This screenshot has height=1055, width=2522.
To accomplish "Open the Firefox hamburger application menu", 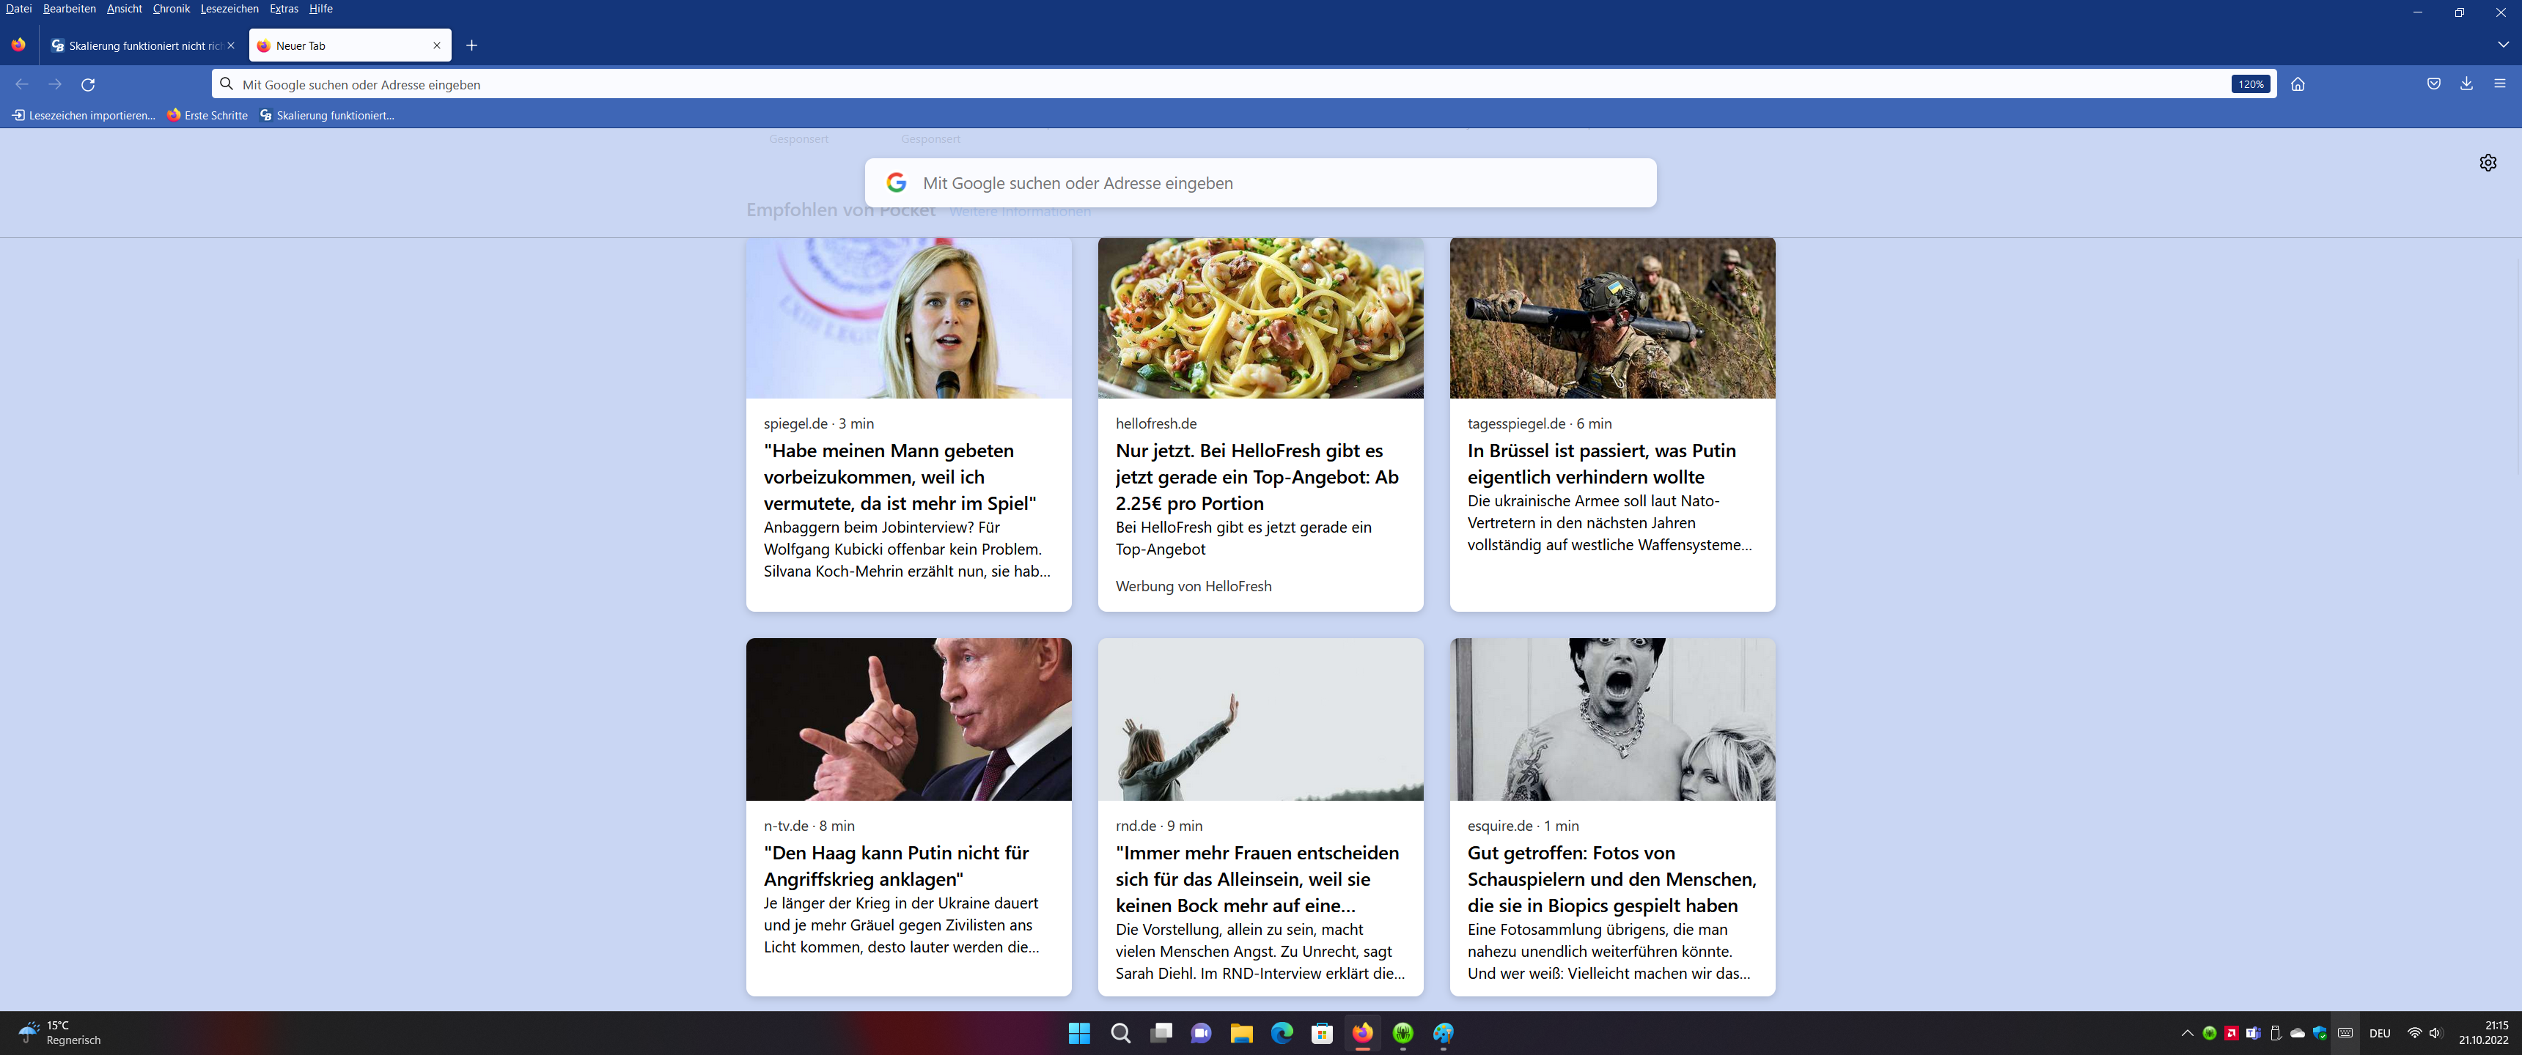I will [2499, 84].
